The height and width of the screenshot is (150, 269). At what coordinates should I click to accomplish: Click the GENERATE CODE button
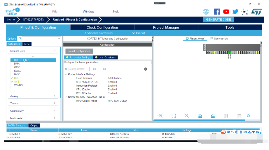pos(219,19)
